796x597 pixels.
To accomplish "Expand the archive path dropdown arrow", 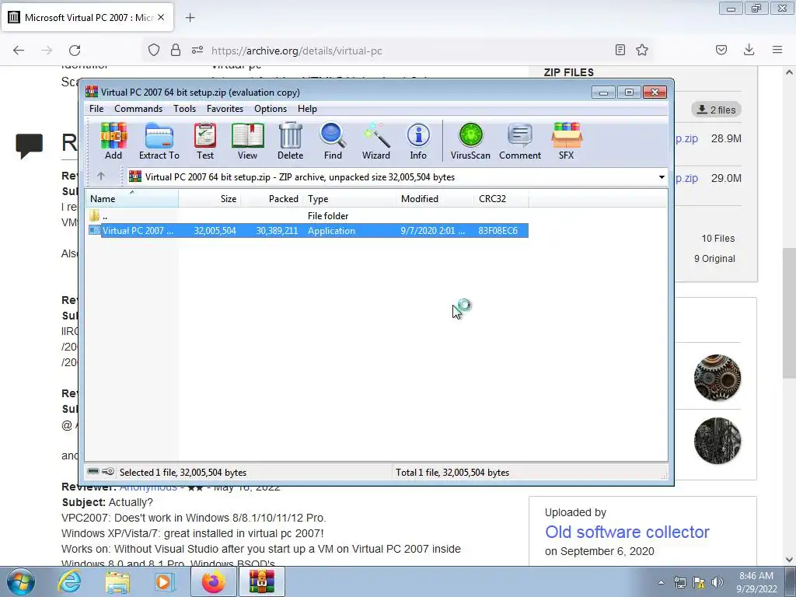I will click(662, 177).
